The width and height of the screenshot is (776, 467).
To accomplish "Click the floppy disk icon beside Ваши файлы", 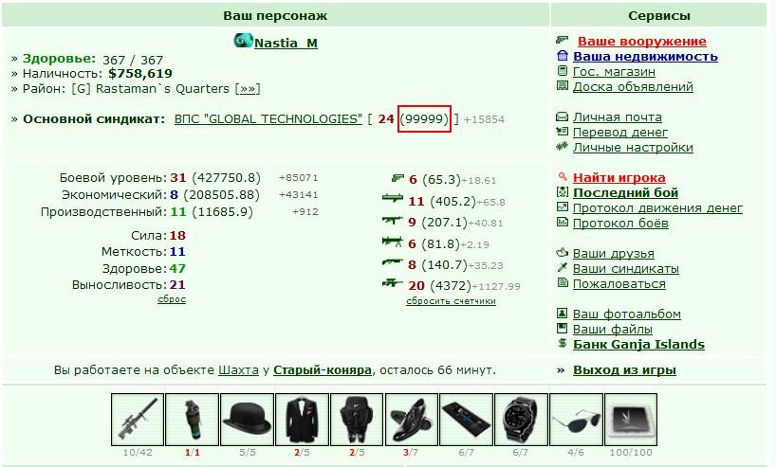I will click(563, 328).
